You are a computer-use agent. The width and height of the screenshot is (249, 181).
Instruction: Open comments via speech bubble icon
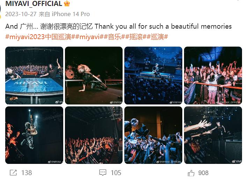click(x=103, y=173)
